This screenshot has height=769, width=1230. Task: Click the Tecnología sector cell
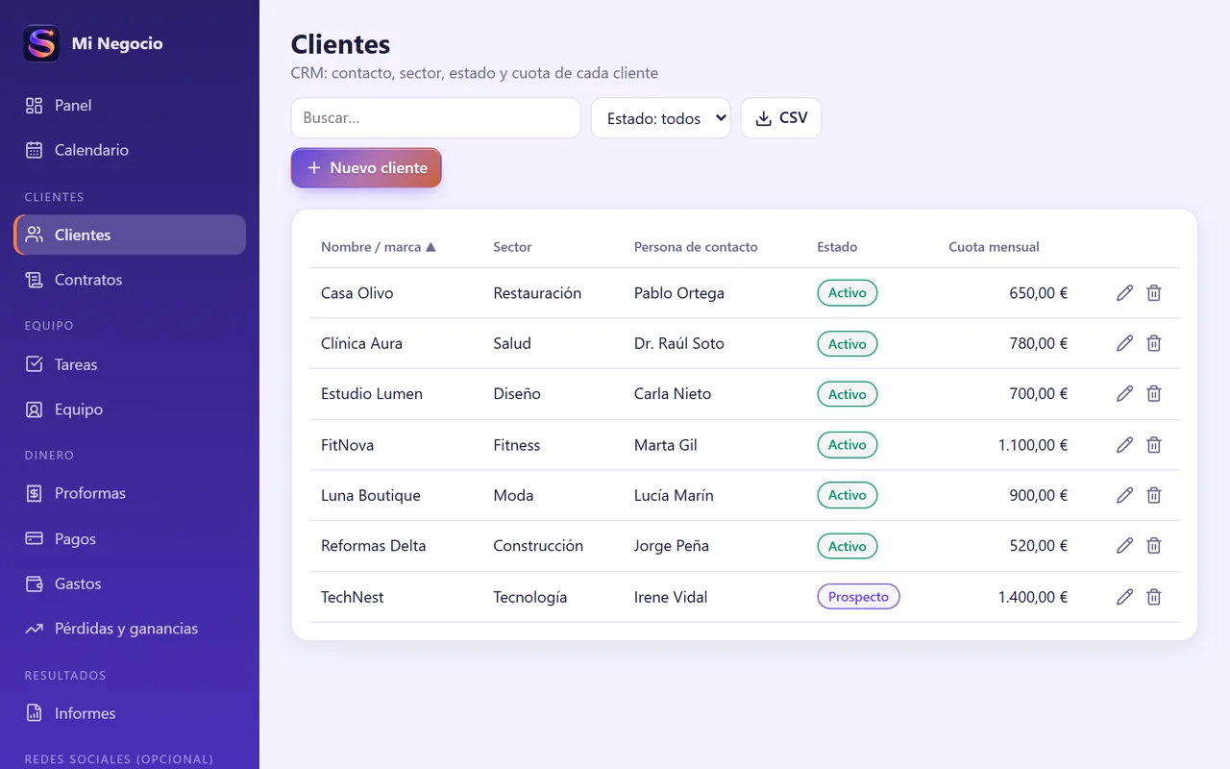tap(530, 597)
